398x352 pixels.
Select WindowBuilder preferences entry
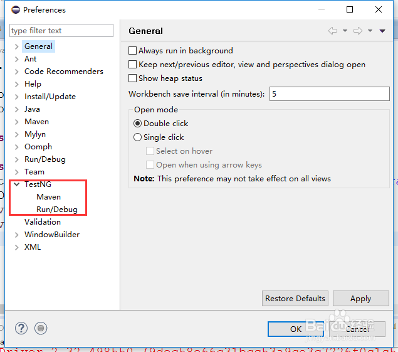[52, 234]
